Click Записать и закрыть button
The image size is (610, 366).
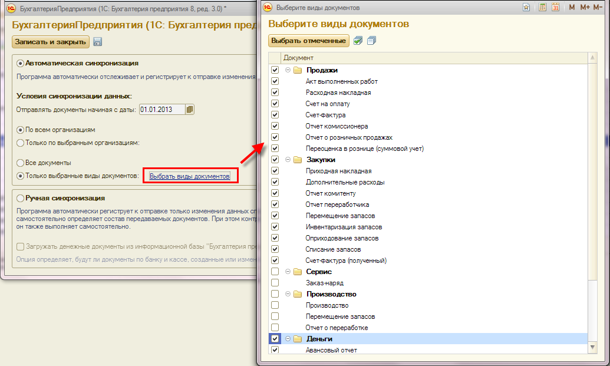[51, 42]
